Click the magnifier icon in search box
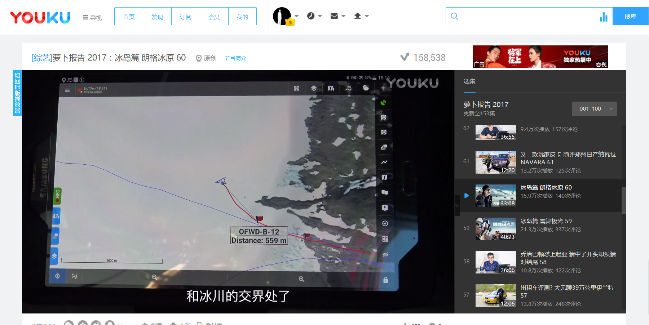This screenshot has width=649, height=325. pos(455,17)
